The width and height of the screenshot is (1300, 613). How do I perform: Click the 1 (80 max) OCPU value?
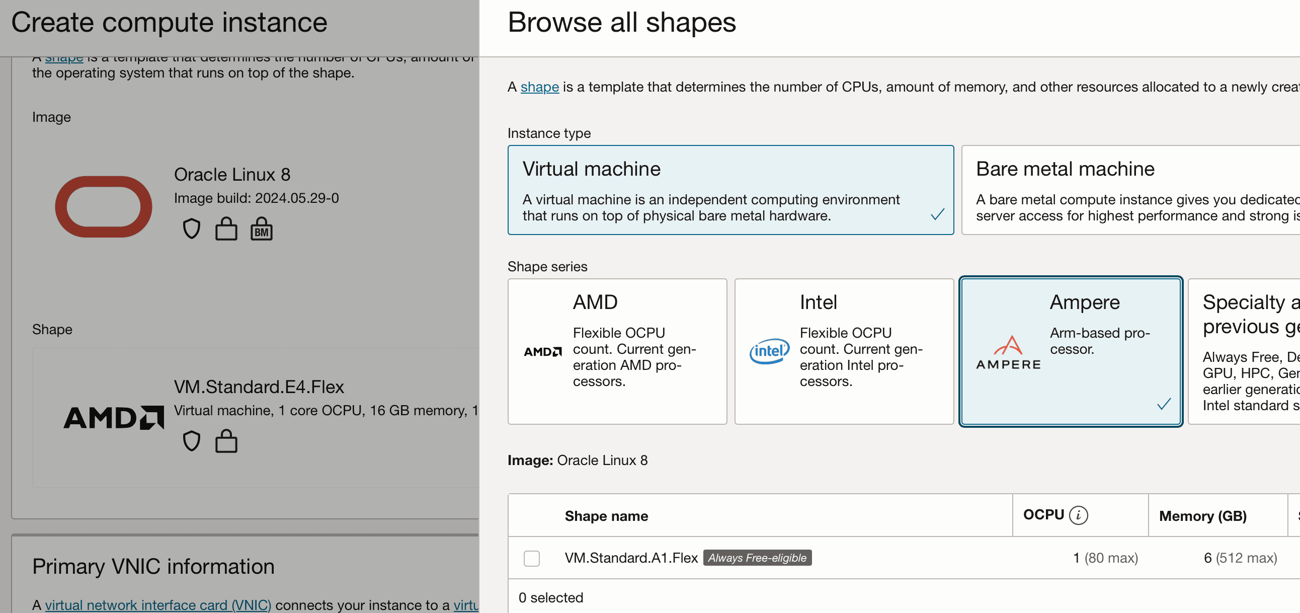tap(1105, 558)
